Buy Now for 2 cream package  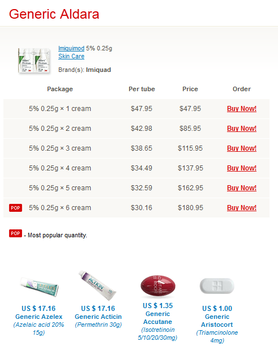tap(242, 129)
